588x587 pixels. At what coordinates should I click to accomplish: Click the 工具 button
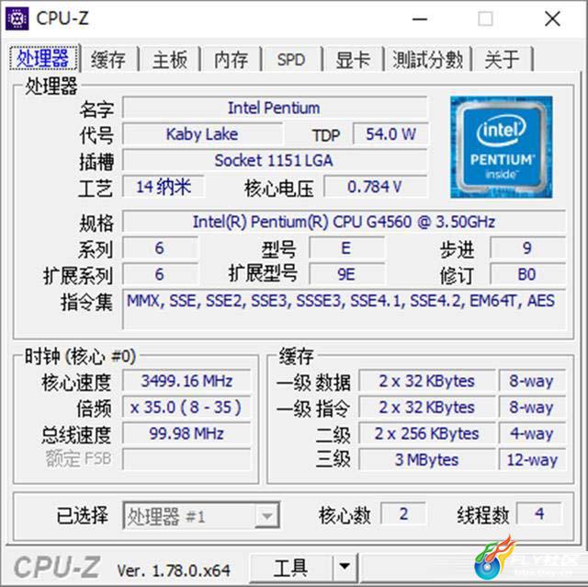(x=291, y=567)
